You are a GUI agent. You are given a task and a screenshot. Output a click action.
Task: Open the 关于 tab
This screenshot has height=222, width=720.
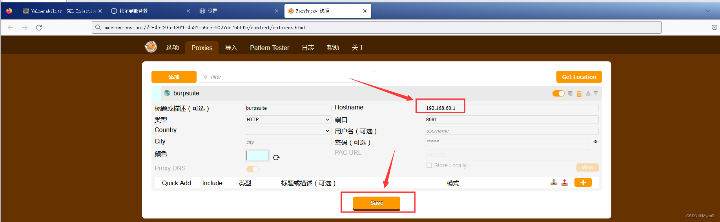point(358,48)
